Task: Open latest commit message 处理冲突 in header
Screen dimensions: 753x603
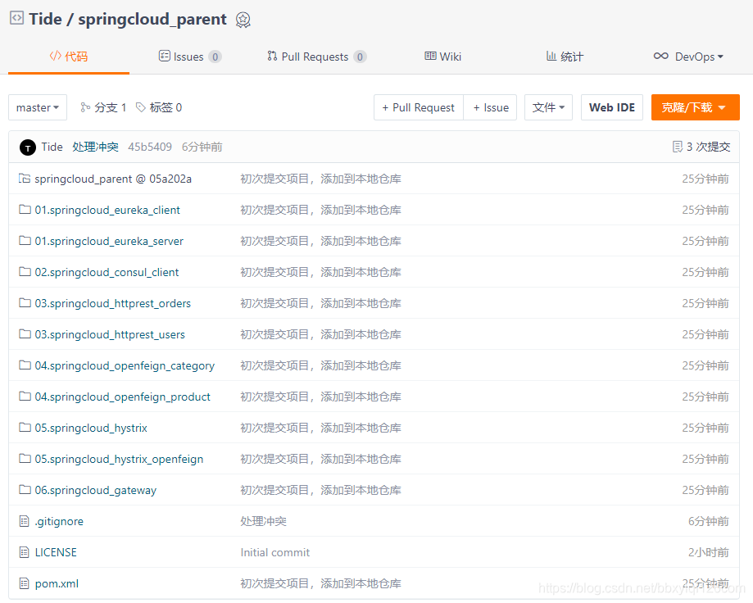Action: click(x=95, y=147)
